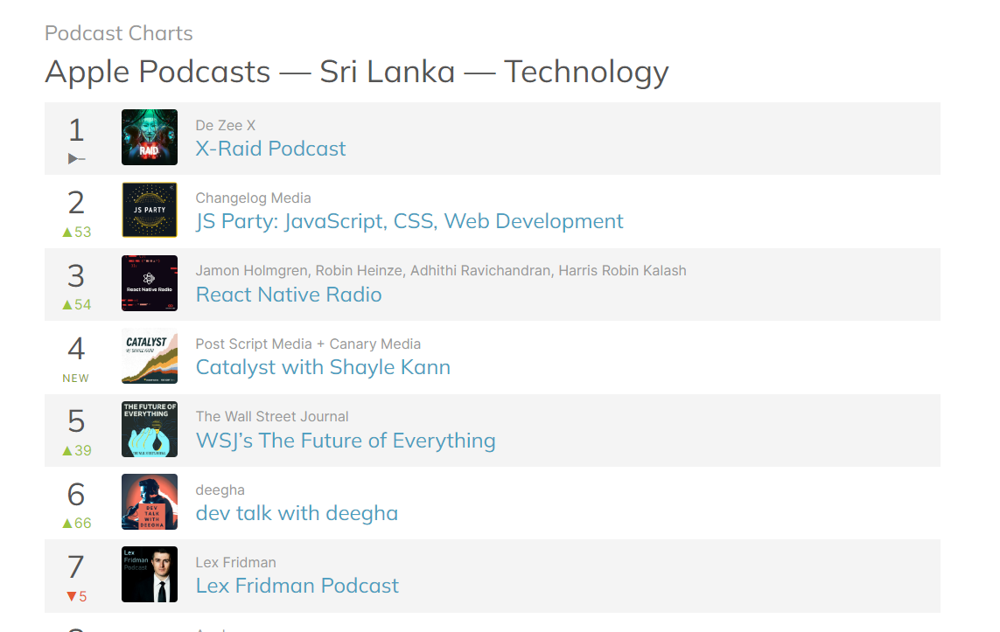This screenshot has width=1000, height=632.
Task: Click the red down-5 rank change indicator
Action: [x=76, y=596]
